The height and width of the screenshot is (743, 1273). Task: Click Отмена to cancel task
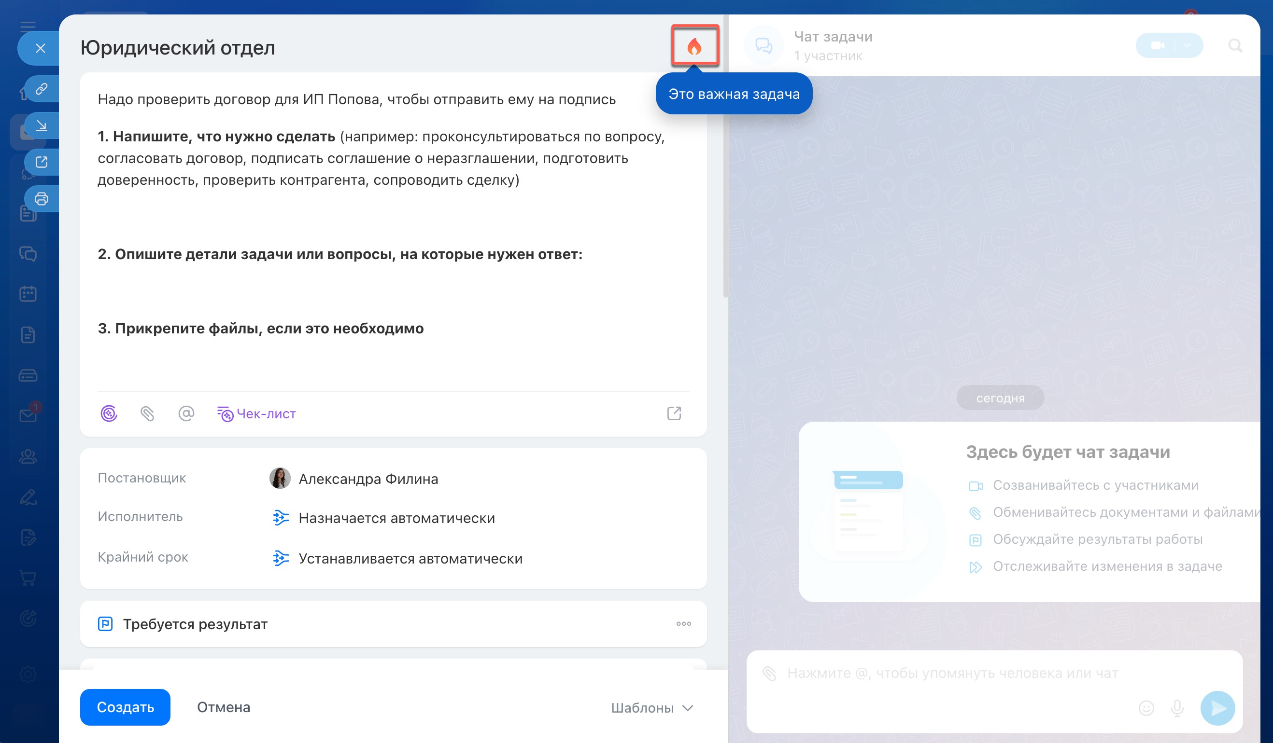point(223,707)
